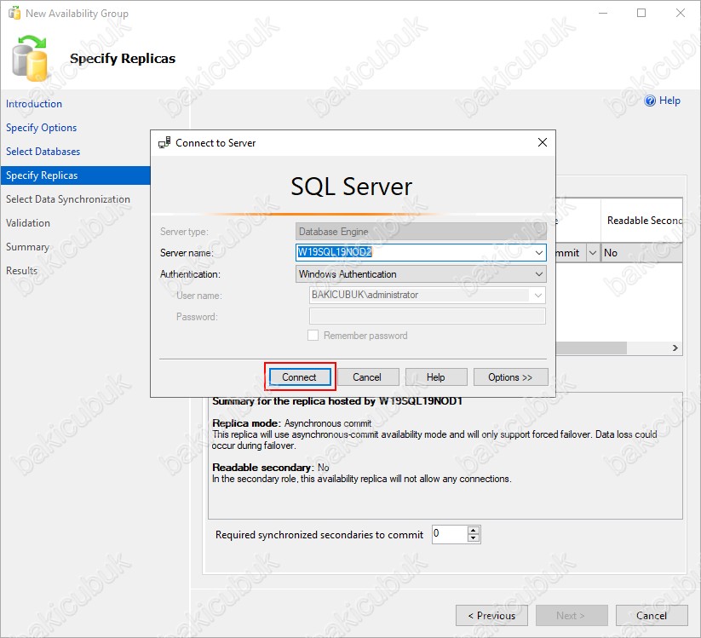Screen dimensions: 701x638
Task: Click the Readable Secondary column header
Action: (x=642, y=220)
